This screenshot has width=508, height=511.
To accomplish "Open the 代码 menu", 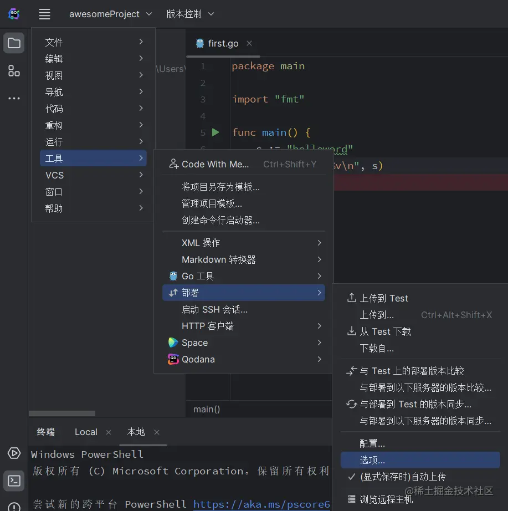I will click(93, 108).
